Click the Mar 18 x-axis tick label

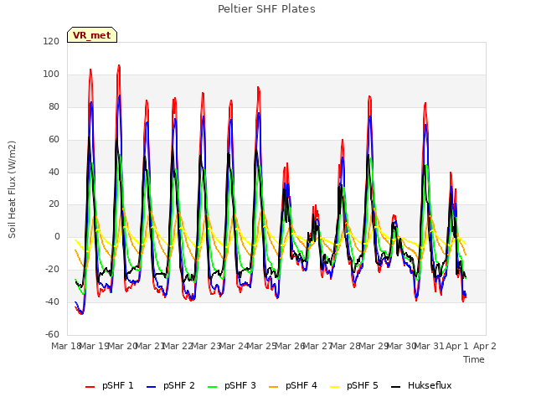tap(66, 346)
